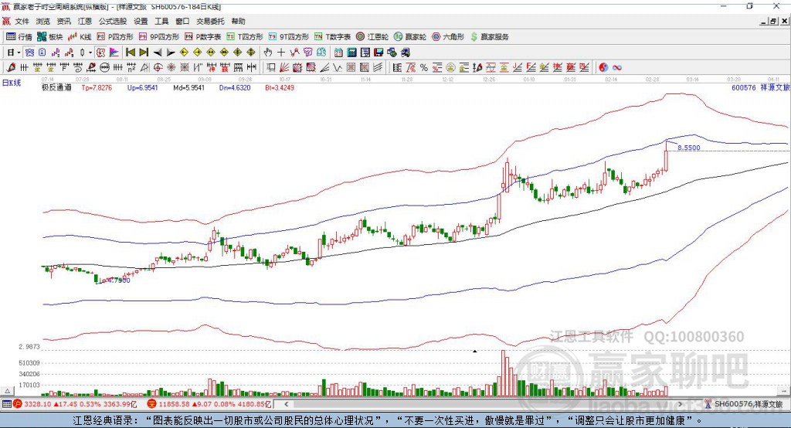Toggle the 极反 channel indicator icon
The width and height of the screenshot is (791, 428).
coord(100,53)
